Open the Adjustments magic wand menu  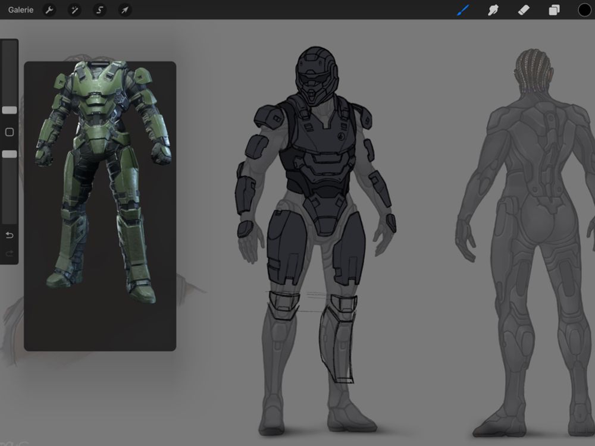pos(74,10)
